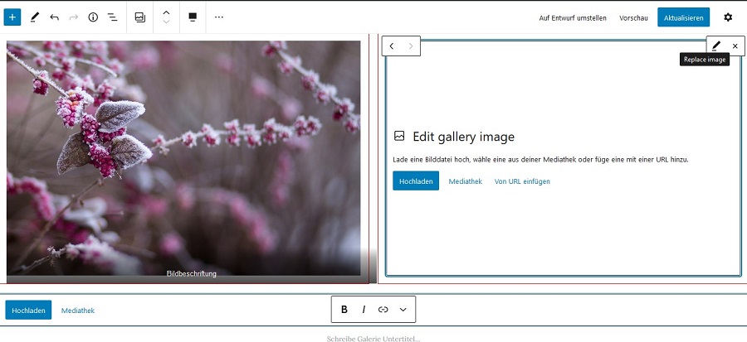Expand more caption formatting options chevron
Image resolution: width=747 pixels, height=342 pixels.
point(403,310)
